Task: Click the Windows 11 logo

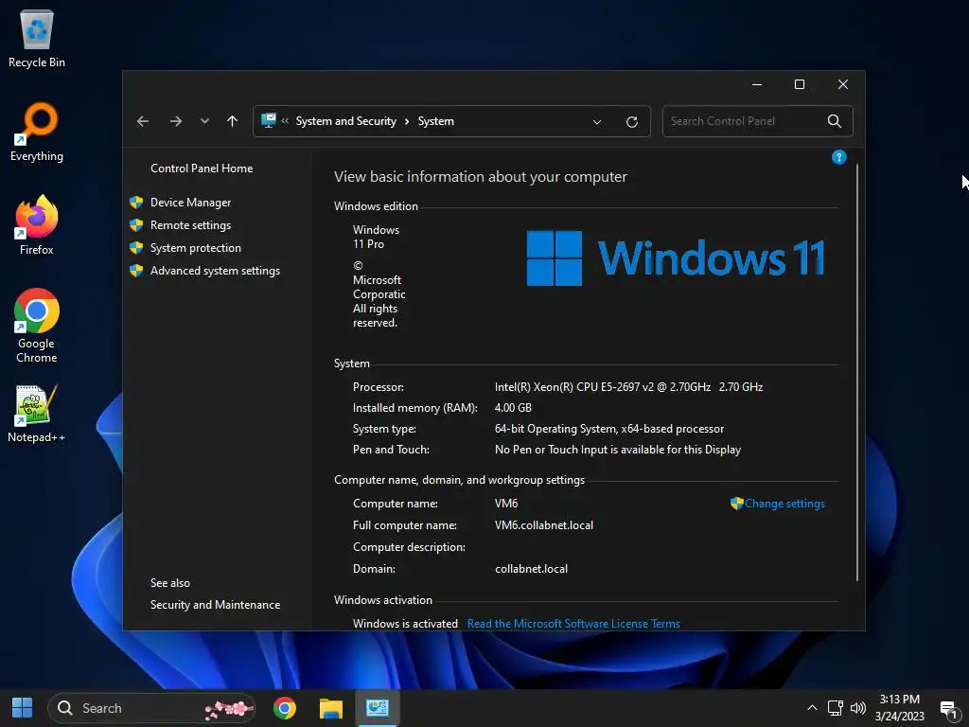Action: 676,257
